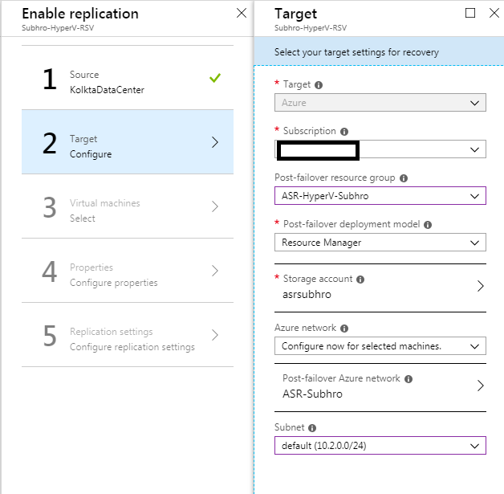Click info icon beside Subscription label

[x=344, y=132]
